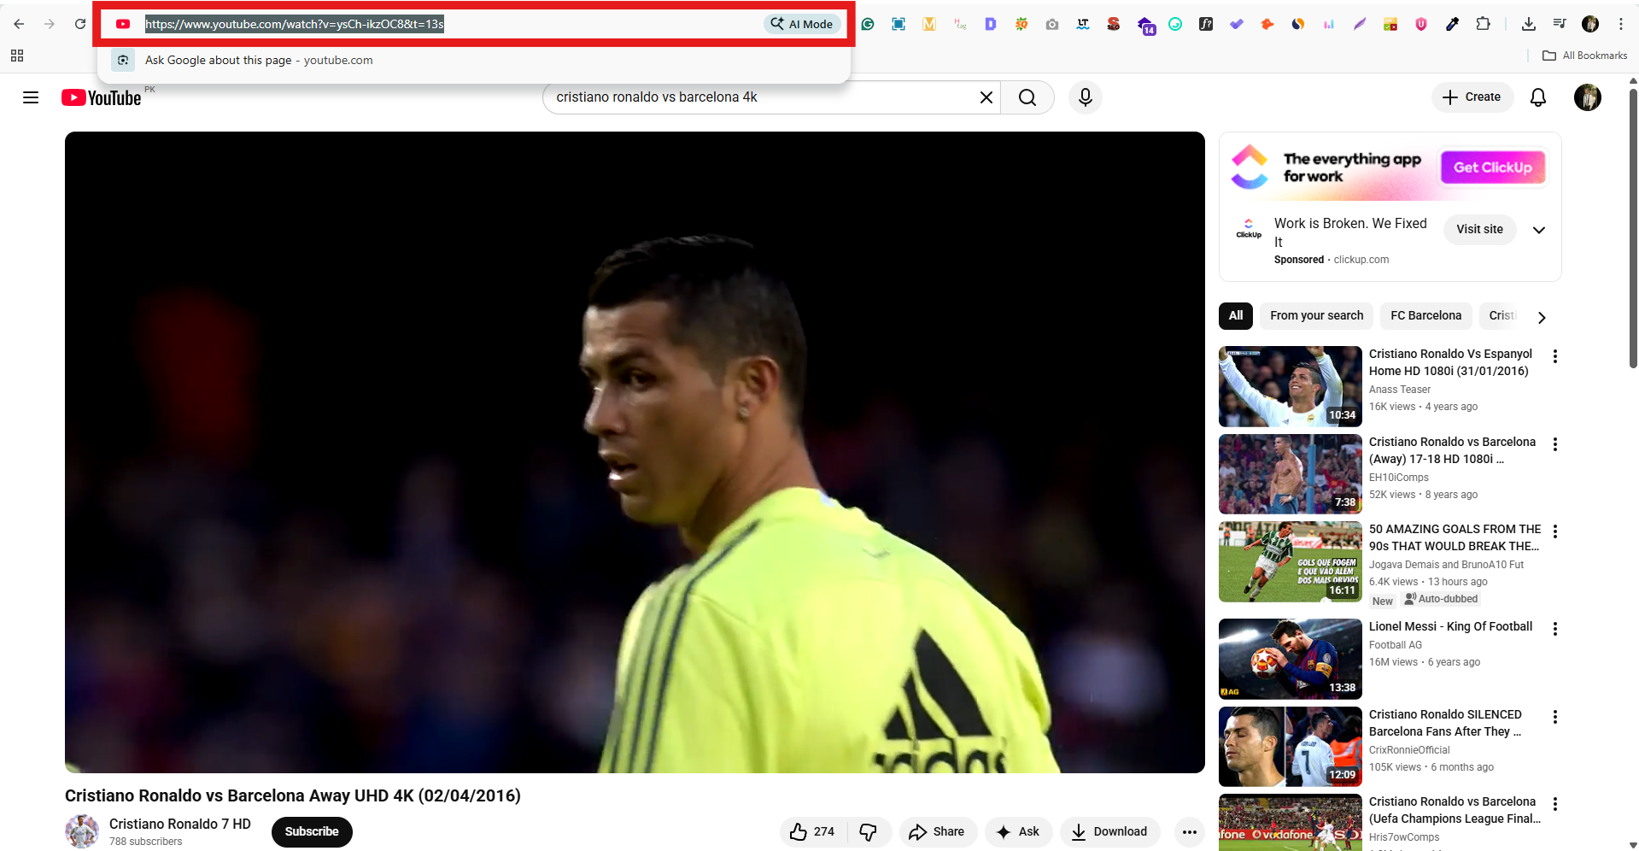This screenshot has width=1639, height=851.
Task: Open the Cristiano Ronaldo Vs Espanyol video thumbnail
Action: point(1290,386)
